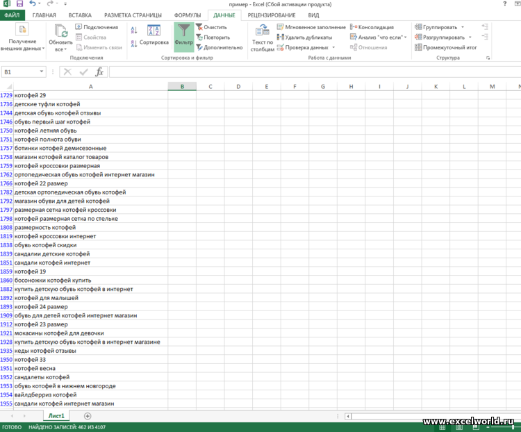The width and height of the screenshot is (521, 432).
Task: Open Connections dialog
Action: pyautogui.click(x=97, y=27)
